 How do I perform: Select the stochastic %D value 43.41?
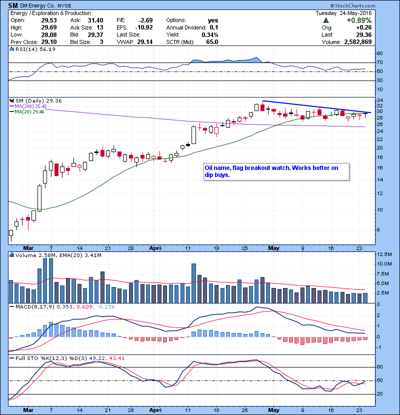click(116, 358)
